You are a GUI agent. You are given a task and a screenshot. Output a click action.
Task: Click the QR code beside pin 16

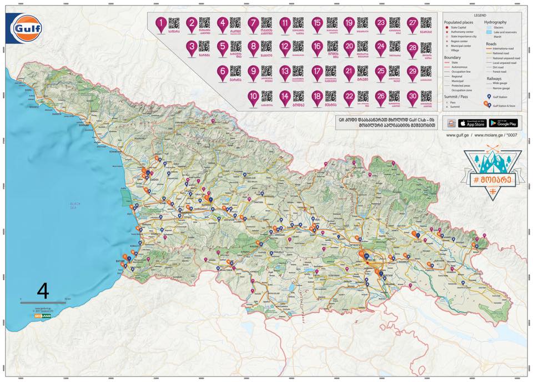(333, 46)
